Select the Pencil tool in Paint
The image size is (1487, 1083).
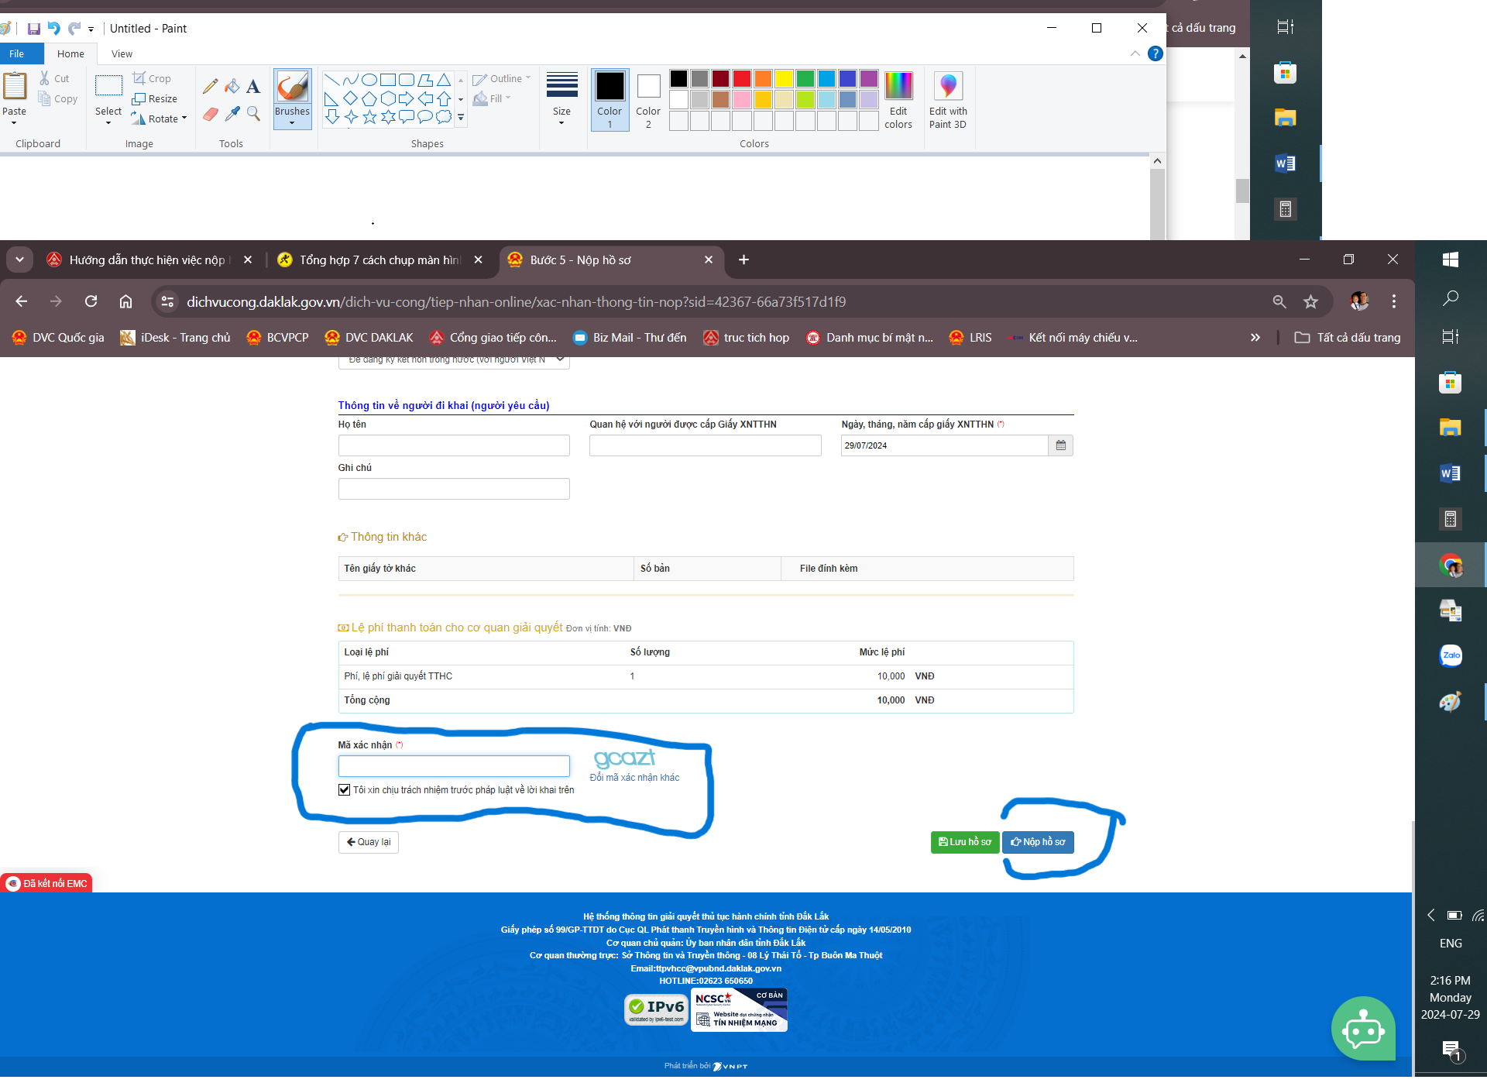210,86
